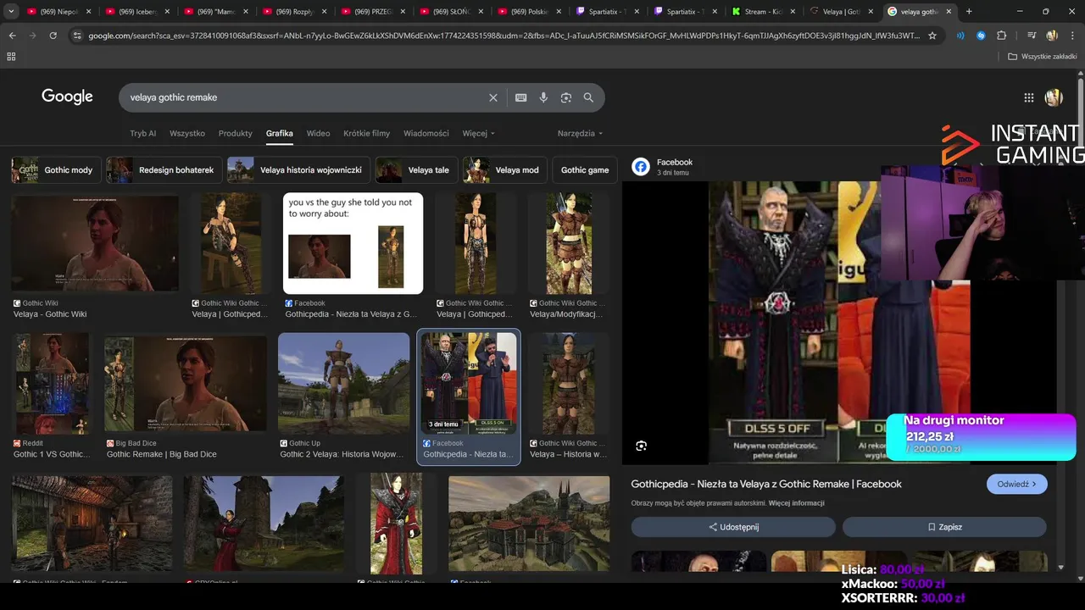Filter by Velaya tale chip

[x=417, y=169]
